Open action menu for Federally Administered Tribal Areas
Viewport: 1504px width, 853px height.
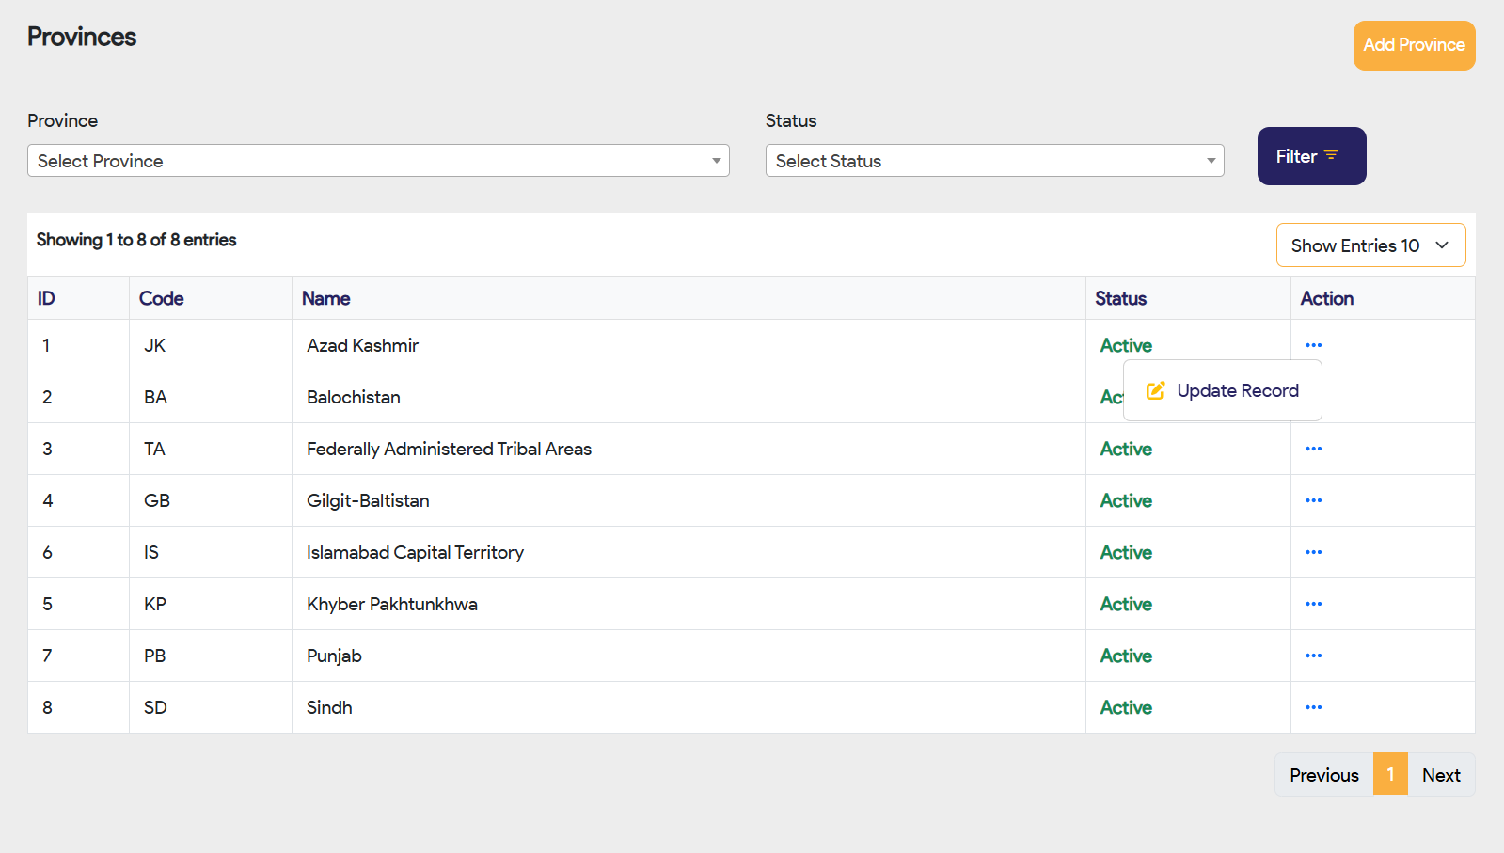coord(1313,449)
